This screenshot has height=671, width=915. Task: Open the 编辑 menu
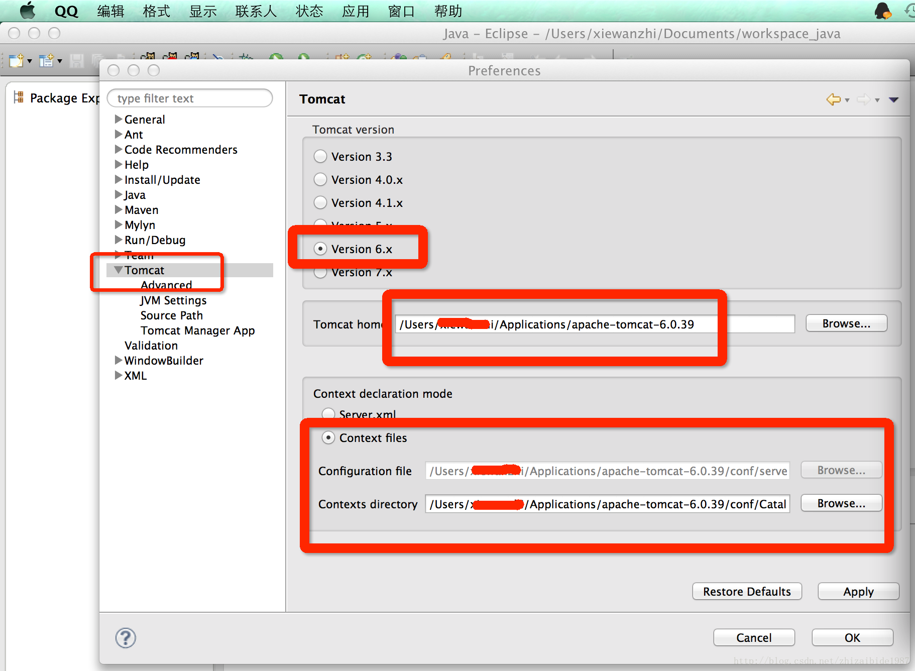[x=110, y=11]
